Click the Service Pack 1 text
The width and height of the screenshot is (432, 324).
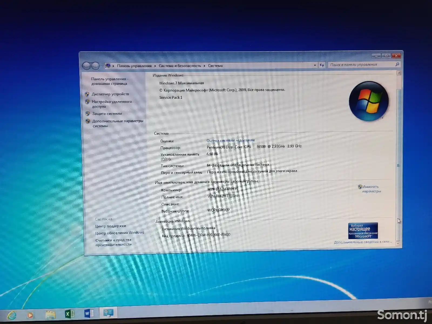[171, 97]
